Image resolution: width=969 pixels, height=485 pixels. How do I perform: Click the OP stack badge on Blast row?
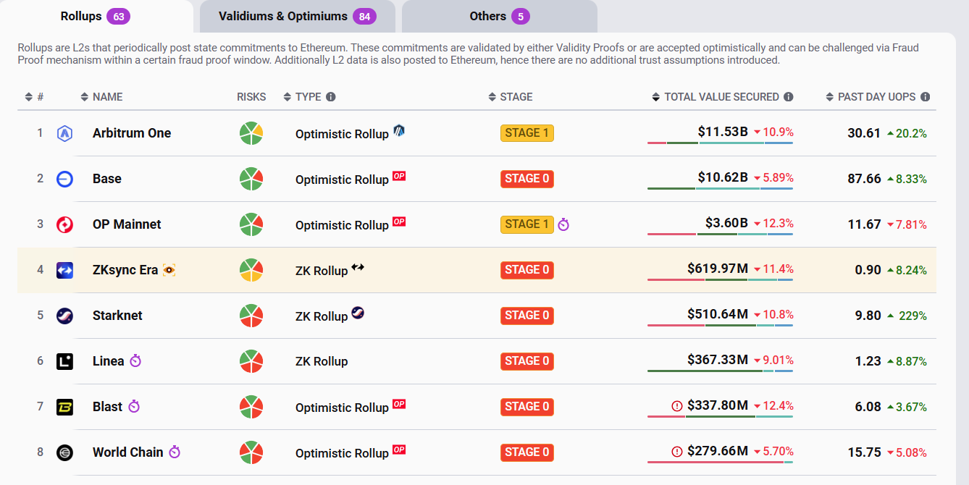click(399, 404)
